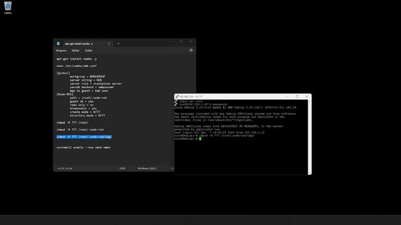
Task: Close the PuTTY window
Action: pos(306,96)
